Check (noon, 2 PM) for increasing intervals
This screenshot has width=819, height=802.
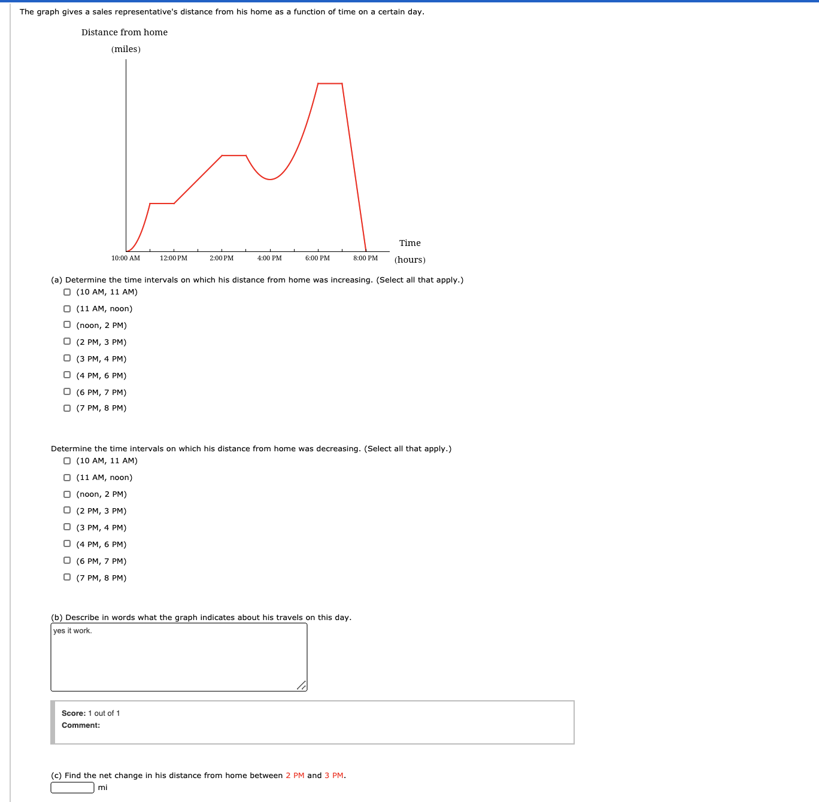point(66,325)
